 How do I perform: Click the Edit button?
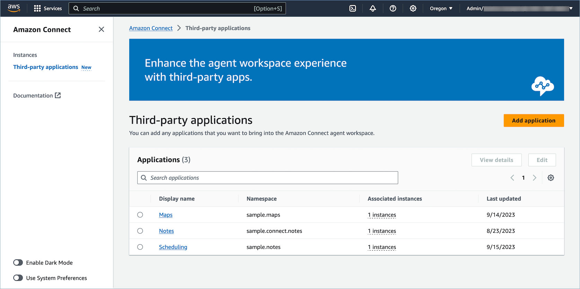tap(542, 160)
